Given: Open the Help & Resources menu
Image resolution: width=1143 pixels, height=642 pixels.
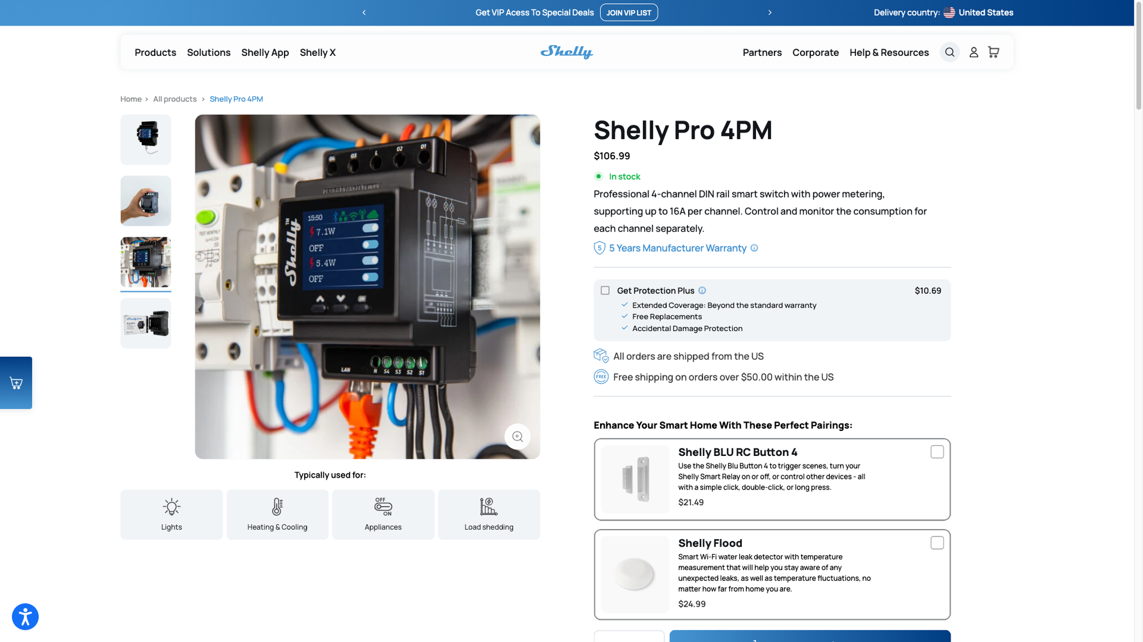Looking at the screenshot, I should pyautogui.click(x=889, y=53).
